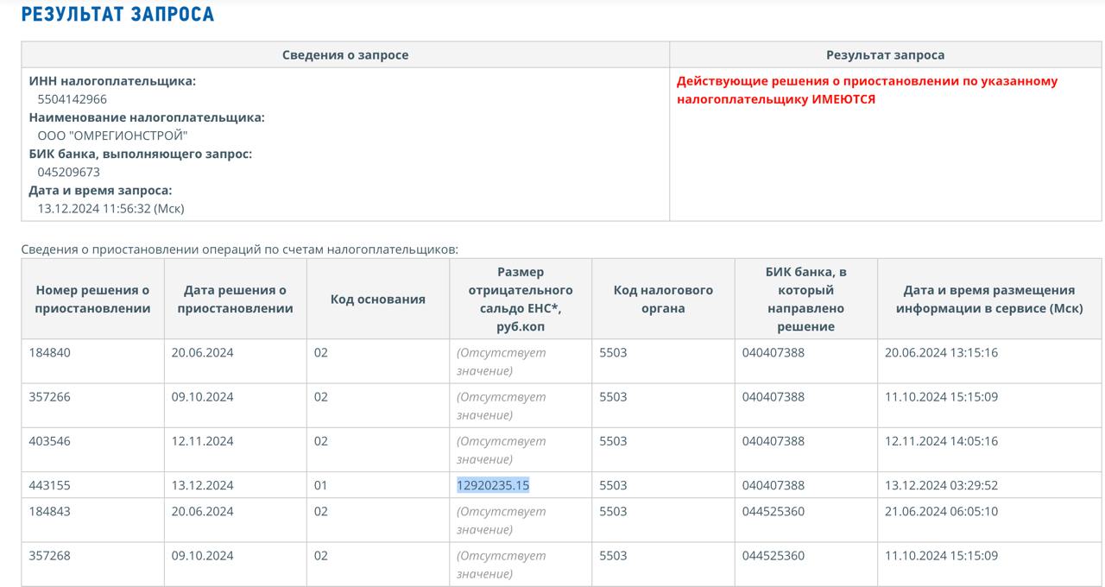Click decision date 12.11.2024 in row 403546
This screenshot has height=587, width=1105.
[202, 440]
